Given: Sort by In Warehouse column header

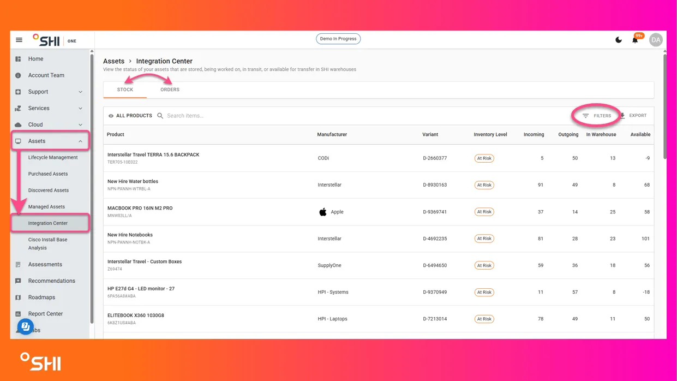Looking at the screenshot, I should click(x=601, y=134).
